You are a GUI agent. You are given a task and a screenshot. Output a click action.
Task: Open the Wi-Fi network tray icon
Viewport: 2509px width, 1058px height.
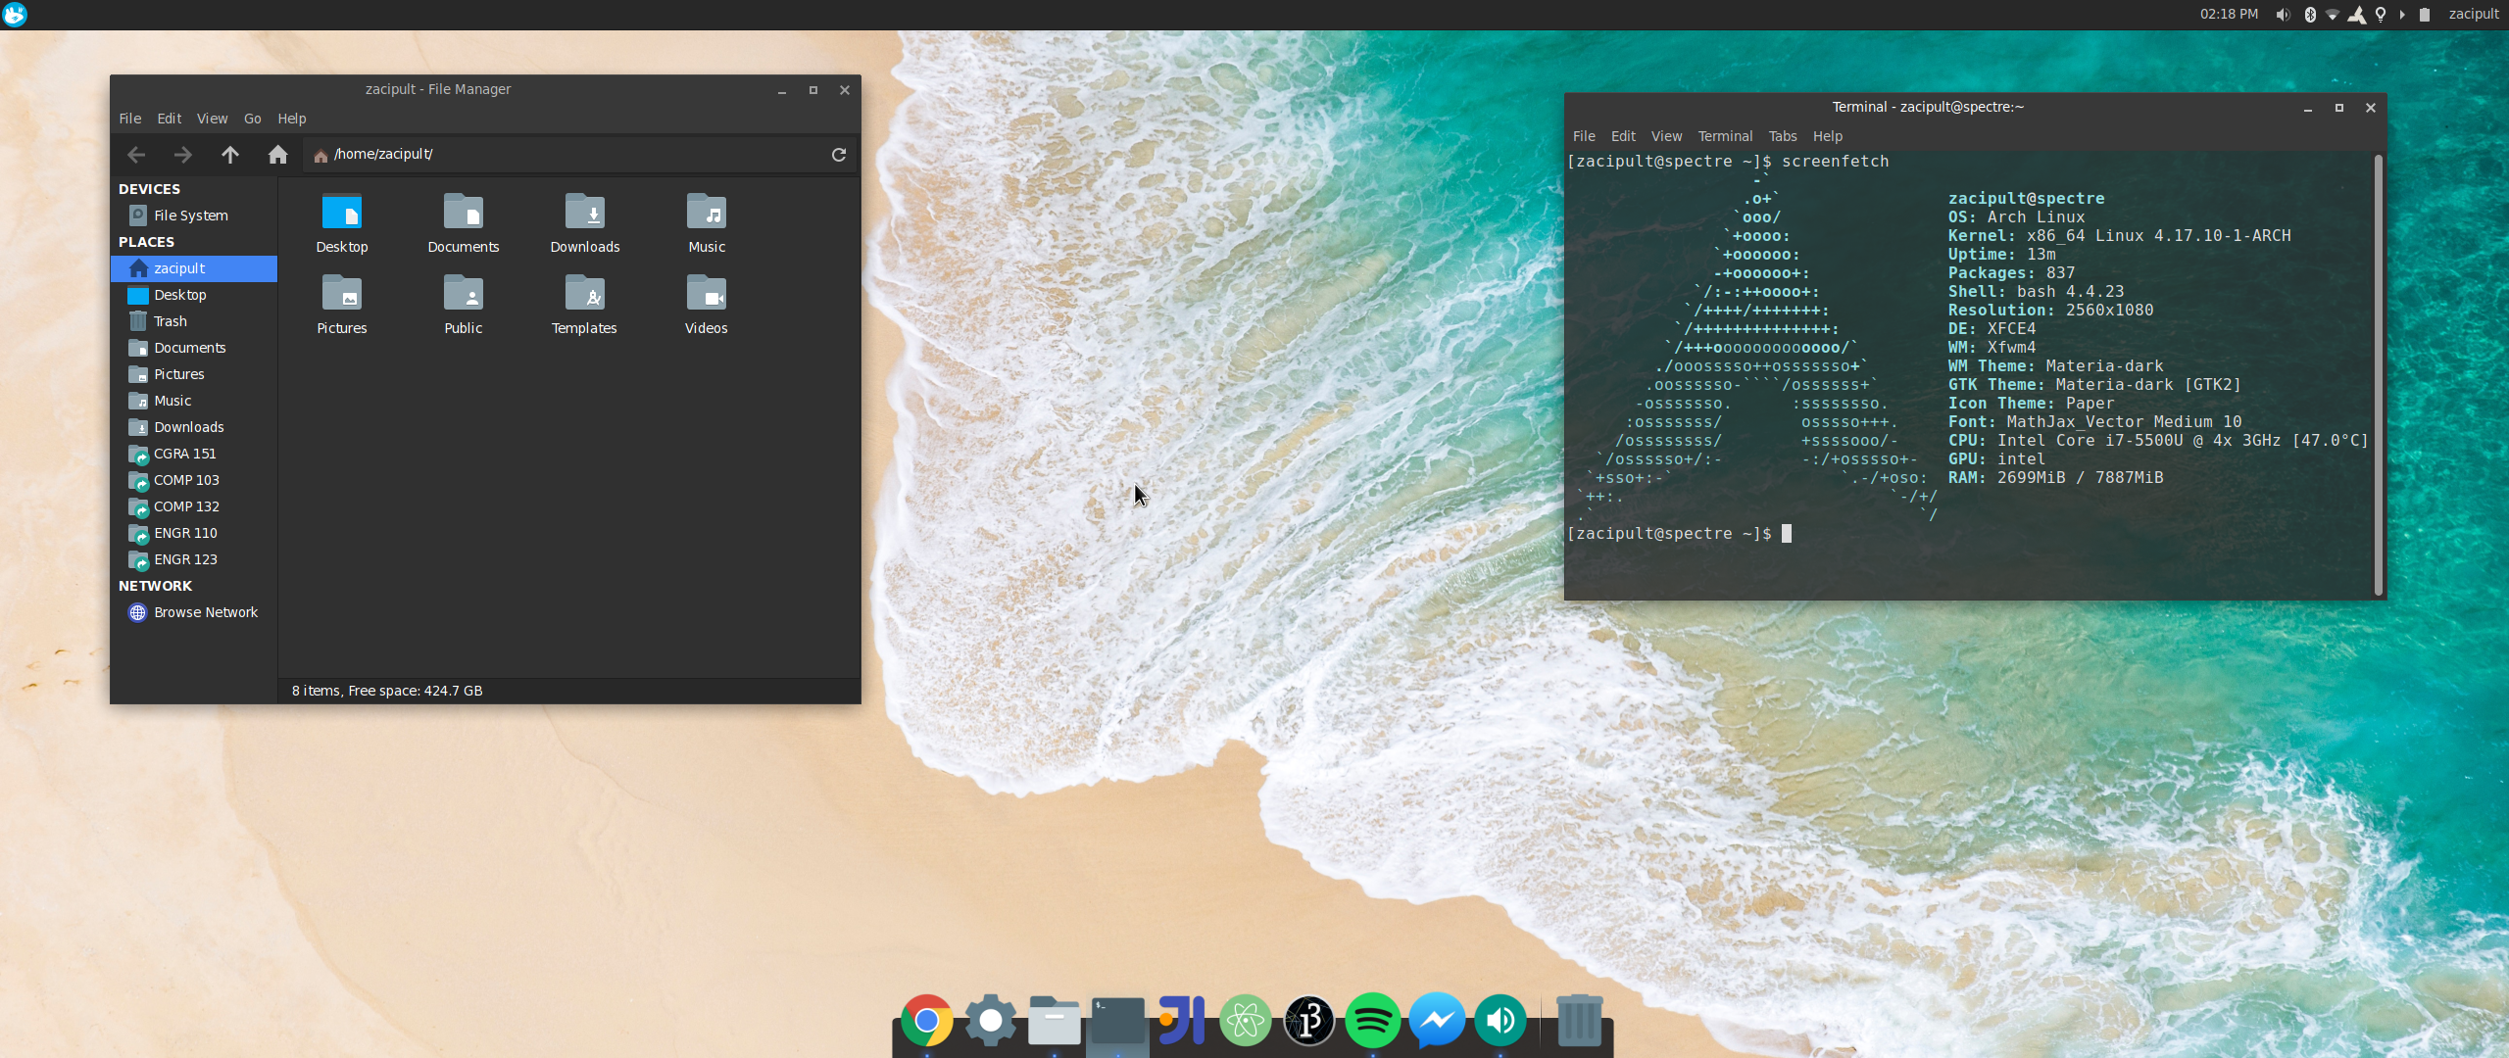[2333, 15]
